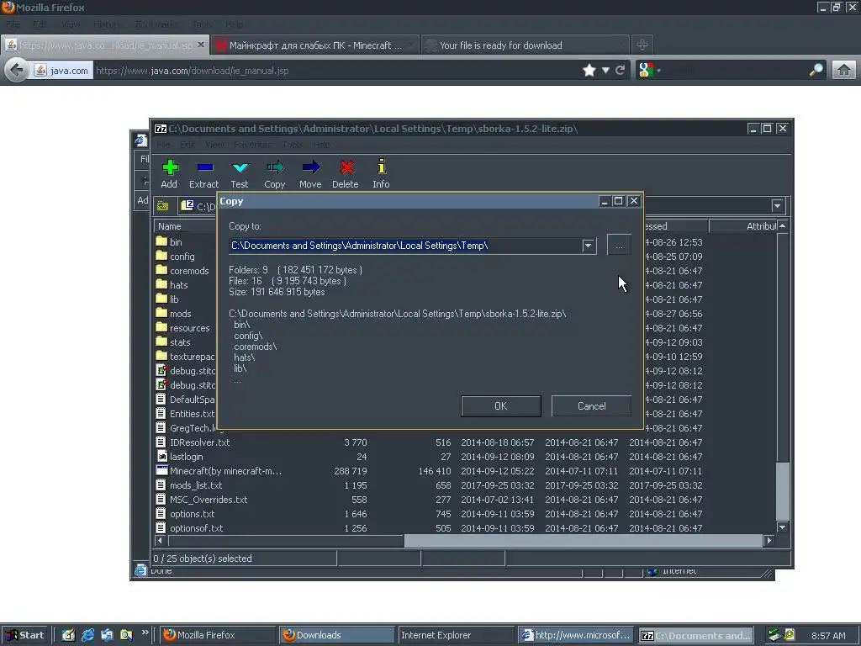Click the Move toolbar icon
Image resolution: width=861 pixels, height=646 pixels.
pyautogui.click(x=310, y=167)
